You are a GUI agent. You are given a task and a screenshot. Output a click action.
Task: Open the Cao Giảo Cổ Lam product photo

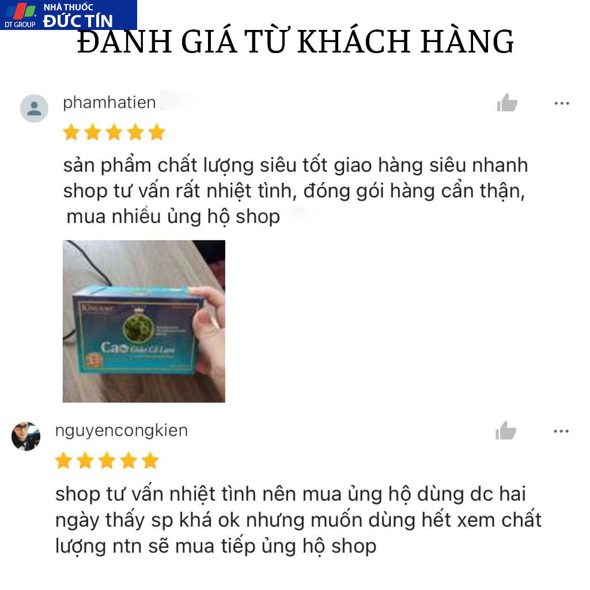tap(143, 322)
